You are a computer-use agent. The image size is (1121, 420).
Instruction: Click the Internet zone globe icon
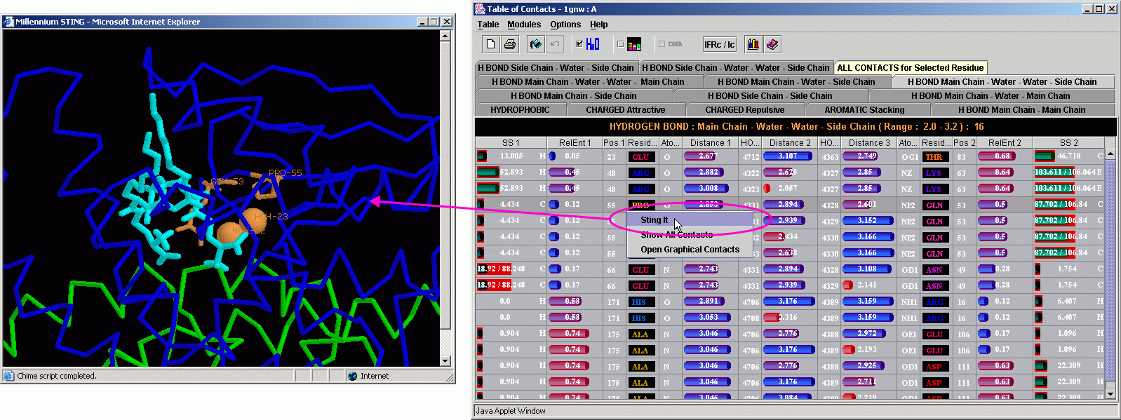click(352, 376)
